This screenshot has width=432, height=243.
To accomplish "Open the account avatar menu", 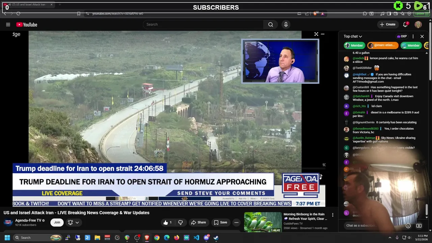I will tap(418, 24).
